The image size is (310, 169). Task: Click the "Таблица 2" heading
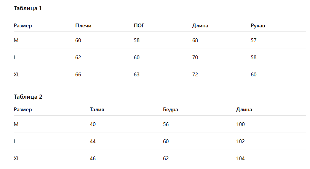(x=28, y=96)
